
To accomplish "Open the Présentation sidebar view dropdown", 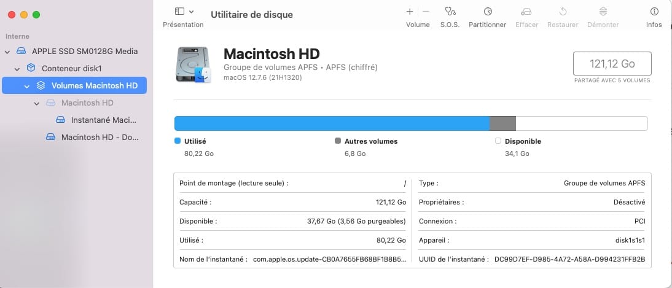I will point(184,12).
